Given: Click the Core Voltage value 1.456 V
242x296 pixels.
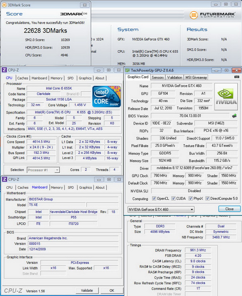Looking at the screenshot, I should pos(80,105).
